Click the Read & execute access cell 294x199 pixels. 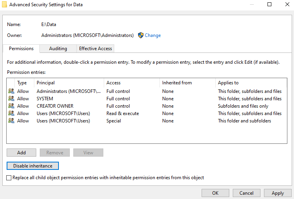(x=122, y=113)
